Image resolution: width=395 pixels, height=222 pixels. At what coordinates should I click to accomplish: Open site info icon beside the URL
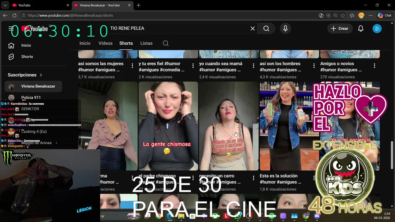[x=23, y=15]
